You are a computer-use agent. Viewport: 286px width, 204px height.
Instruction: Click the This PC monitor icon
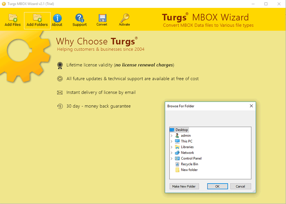pyautogui.click(x=177, y=141)
